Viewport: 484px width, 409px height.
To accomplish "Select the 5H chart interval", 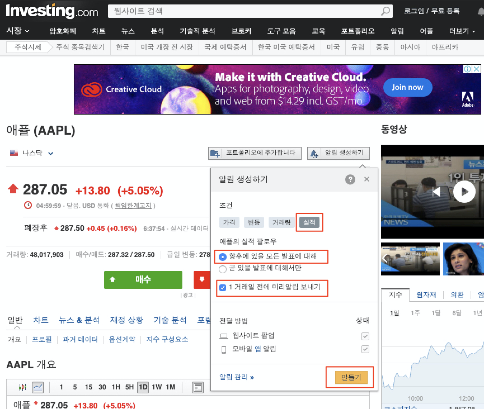I will click(129, 387).
